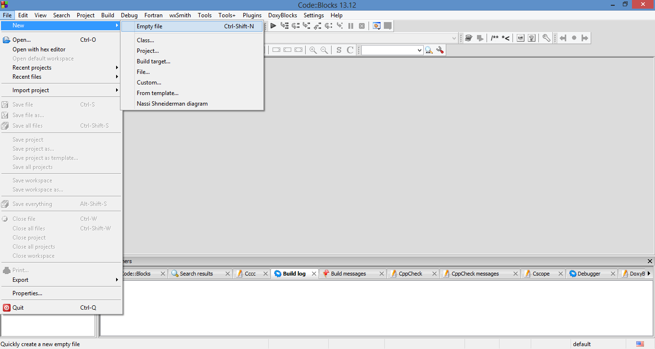This screenshot has width=655, height=349.
Task: Insert a DoxyBlocks /** block comment
Action: click(494, 38)
